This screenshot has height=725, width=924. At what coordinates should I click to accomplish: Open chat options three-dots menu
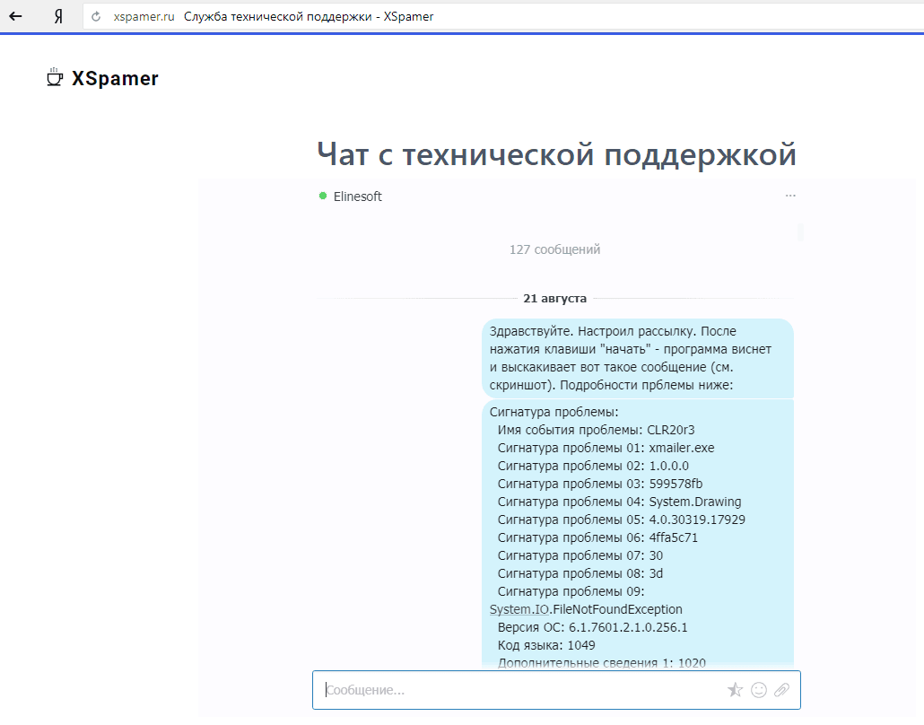point(790,196)
